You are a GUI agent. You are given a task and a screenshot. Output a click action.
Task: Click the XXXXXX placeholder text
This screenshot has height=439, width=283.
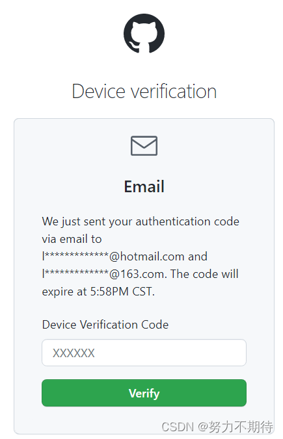click(74, 353)
